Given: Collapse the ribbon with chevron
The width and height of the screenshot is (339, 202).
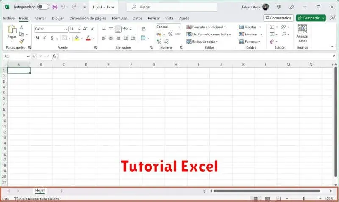Looking at the screenshot, I should click(333, 46).
